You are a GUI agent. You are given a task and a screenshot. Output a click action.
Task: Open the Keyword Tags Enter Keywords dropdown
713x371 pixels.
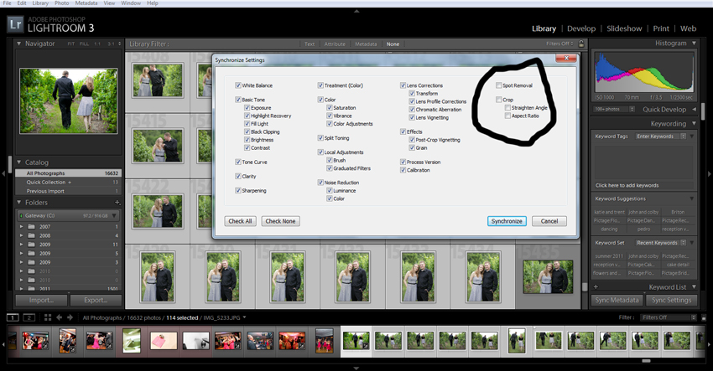(x=661, y=137)
